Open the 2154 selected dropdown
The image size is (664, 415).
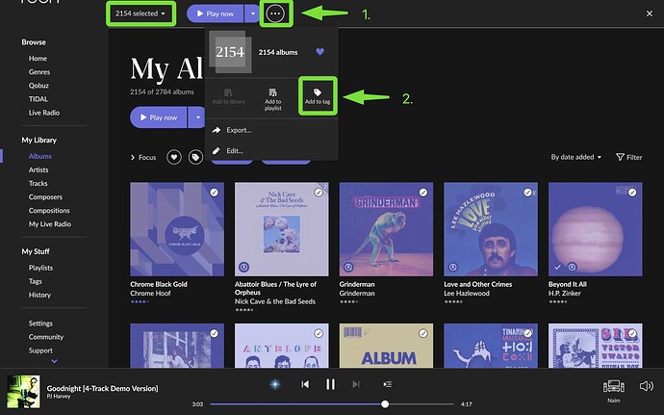coord(140,13)
